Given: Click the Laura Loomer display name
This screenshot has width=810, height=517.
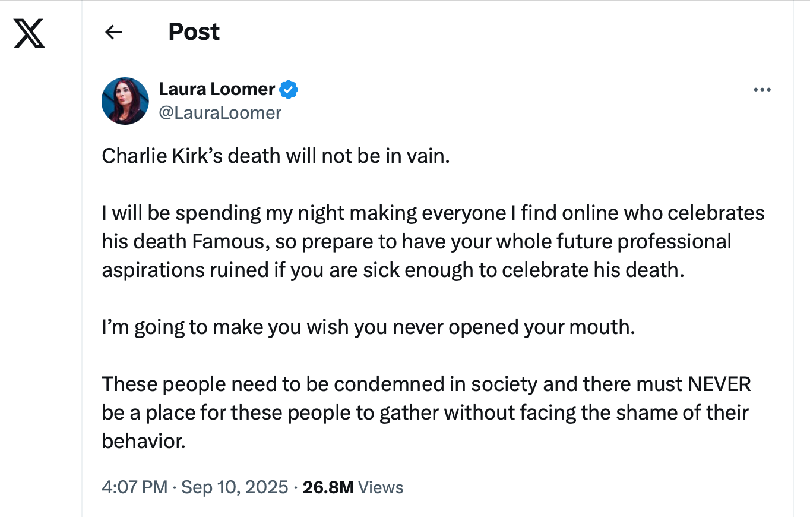Looking at the screenshot, I should coord(217,89).
